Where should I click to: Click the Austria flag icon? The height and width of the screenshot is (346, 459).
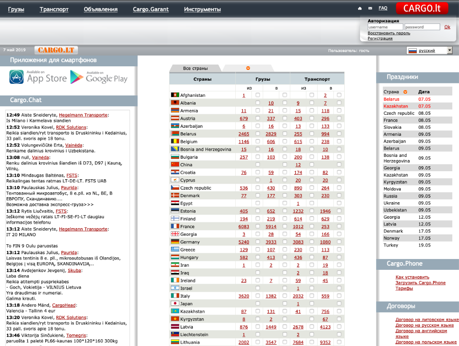pos(175,118)
